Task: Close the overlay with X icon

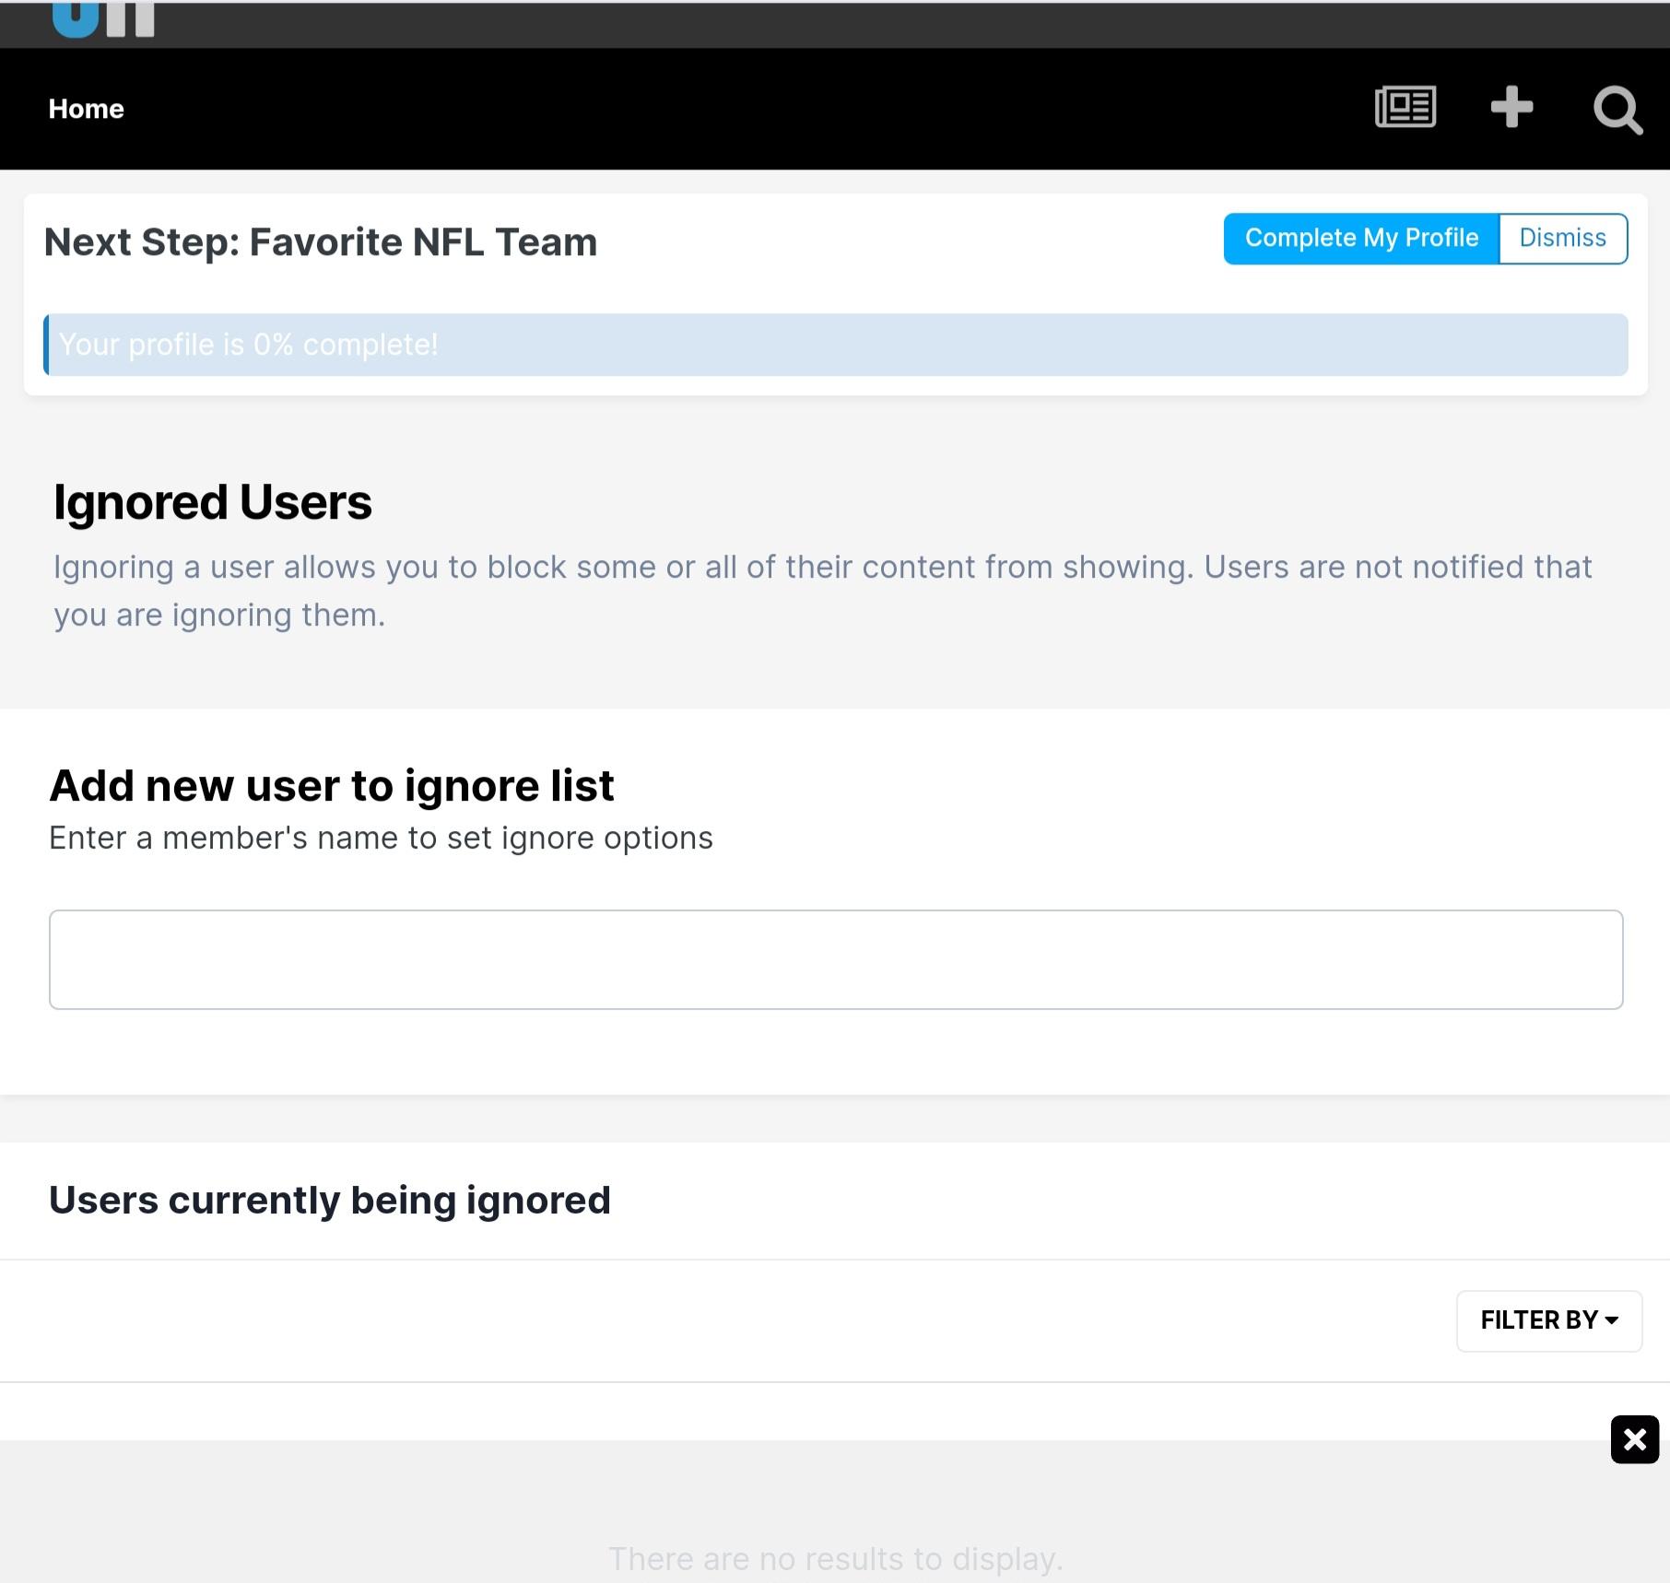Action: coord(1635,1439)
